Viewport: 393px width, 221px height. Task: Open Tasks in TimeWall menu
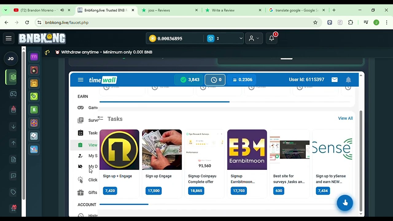point(88,133)
